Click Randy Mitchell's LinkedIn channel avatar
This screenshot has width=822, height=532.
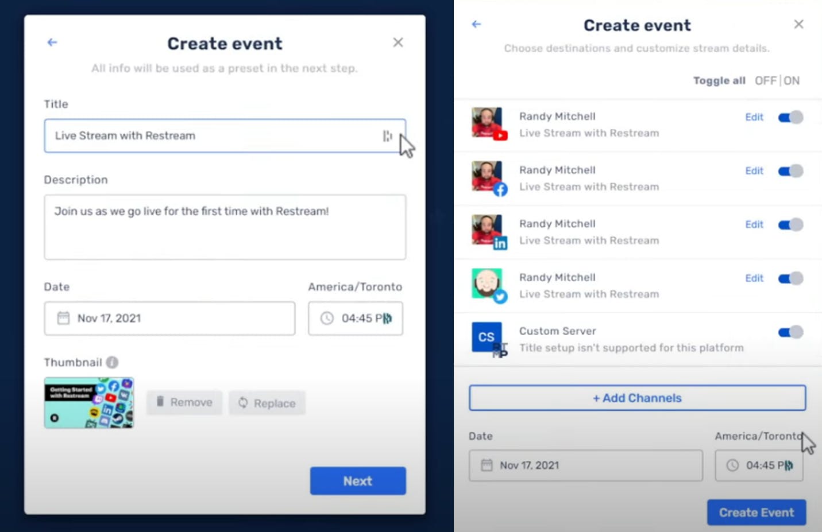click(488, 231)
